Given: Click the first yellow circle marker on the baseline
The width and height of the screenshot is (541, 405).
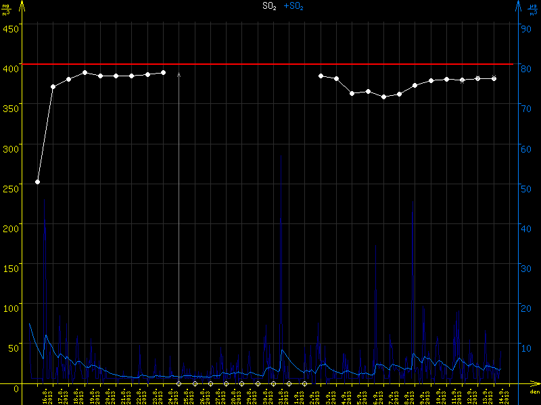Looking at the screenshot, I should point(179,383).
